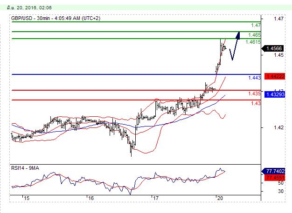This screenshot has width=292, height=213.
Task: Click the current price tag 1.4566
Action: pyautogui.click(x=272, y=48)
